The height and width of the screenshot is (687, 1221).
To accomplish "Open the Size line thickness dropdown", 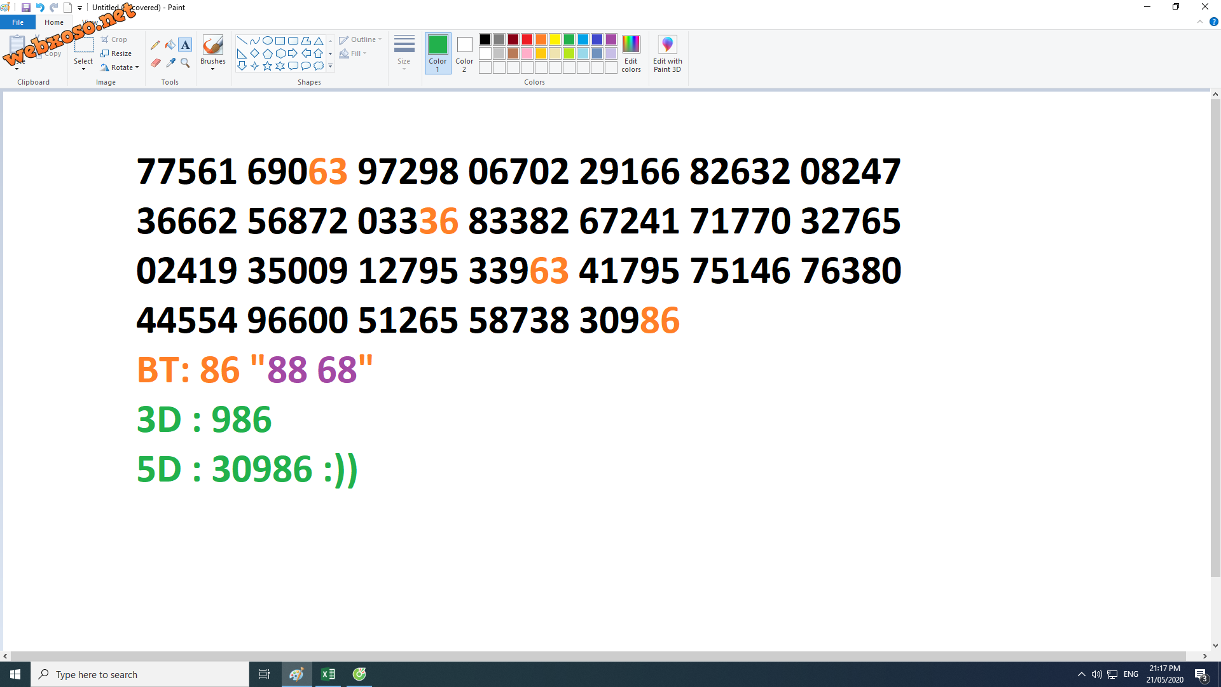I will coord(404,53).
